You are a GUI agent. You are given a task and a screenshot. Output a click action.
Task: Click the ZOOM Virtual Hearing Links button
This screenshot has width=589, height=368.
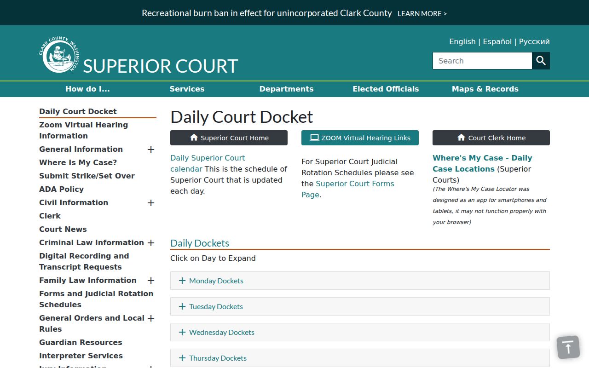360,138
